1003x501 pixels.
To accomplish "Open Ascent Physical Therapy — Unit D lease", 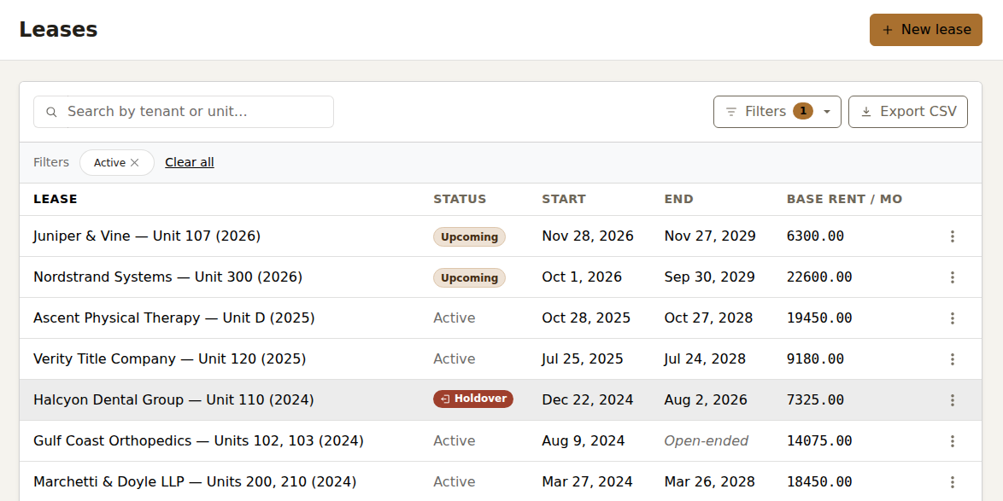I will [x=174, y=318].
